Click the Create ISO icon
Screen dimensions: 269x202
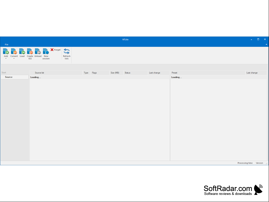(x=30, y=51)
